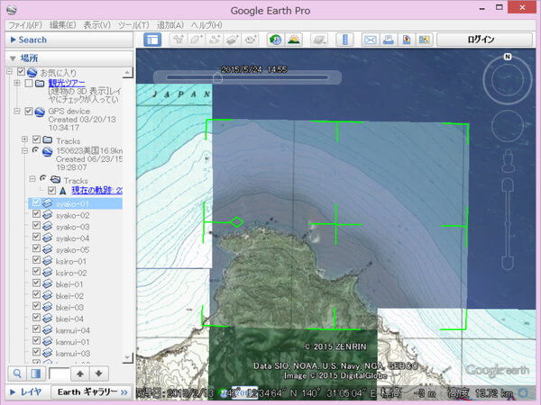Viewport: 541px width, 405px height.
Task: Click the overlay icon of ksiro-01
Action: pos(47,261)
